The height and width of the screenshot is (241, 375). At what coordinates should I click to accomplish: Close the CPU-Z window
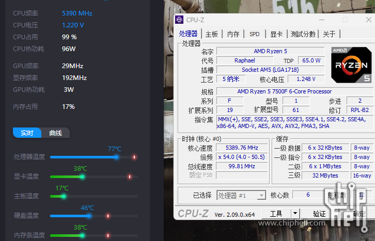[368, 20]
